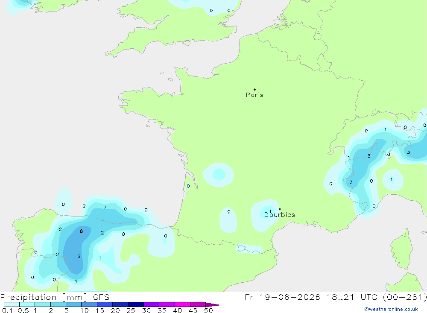Pick the 5–10 mm legend swatch

(x=74, y=304)
